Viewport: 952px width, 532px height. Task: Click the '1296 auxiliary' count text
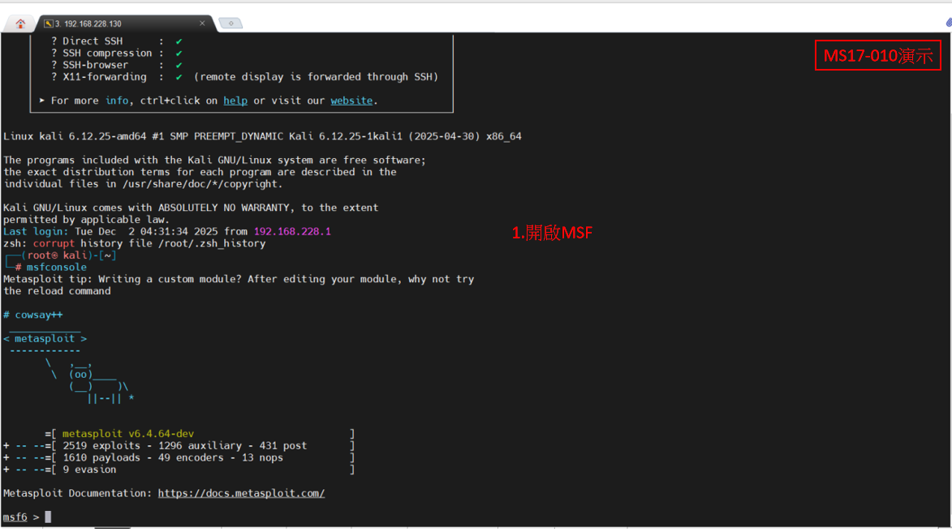tap(200, 445)
